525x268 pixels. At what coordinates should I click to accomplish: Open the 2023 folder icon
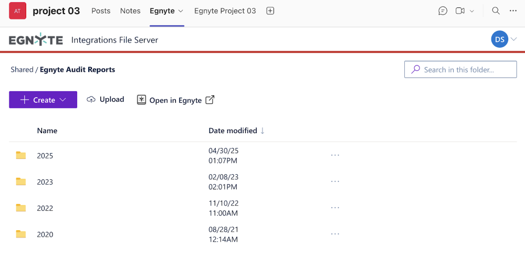click(x=21, y=181)
